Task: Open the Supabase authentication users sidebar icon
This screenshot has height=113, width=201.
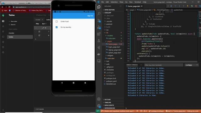Action: 3,26
